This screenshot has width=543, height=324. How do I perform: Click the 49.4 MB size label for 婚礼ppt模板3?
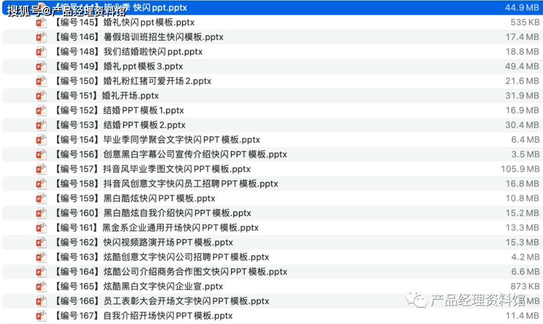pos(523,66)
